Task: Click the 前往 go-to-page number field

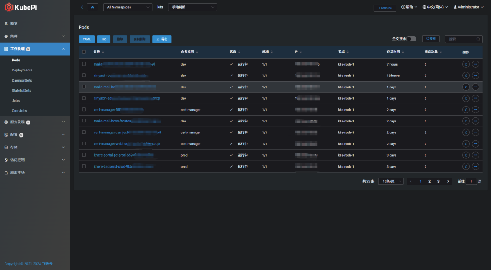Action: (x=471, y=181)
